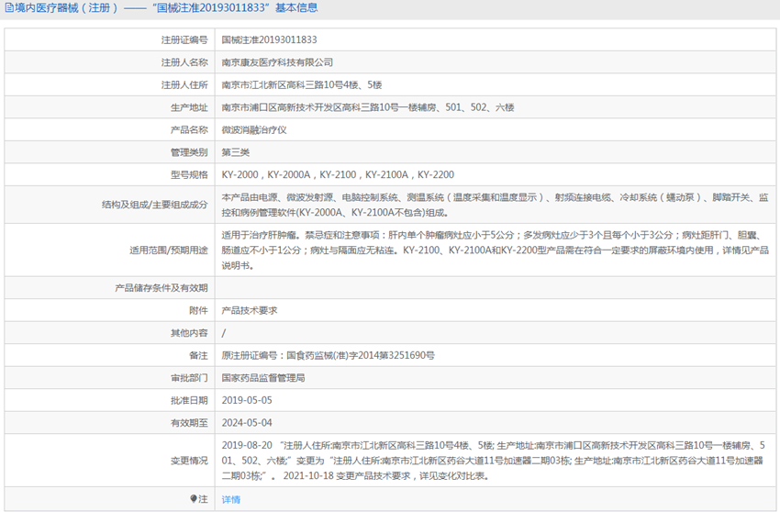
Task: Click the empty 产品储存条件及有效期 value cell
Action: click(x=496, y=288)
